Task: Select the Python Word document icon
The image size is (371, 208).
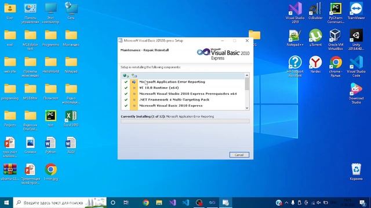Action: pyautogui.click(x=50, y=145)
